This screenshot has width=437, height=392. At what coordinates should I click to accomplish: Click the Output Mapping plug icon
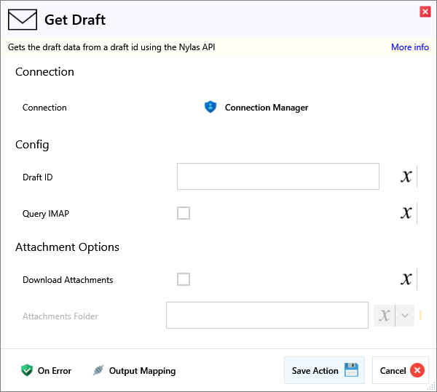(98, 371)
